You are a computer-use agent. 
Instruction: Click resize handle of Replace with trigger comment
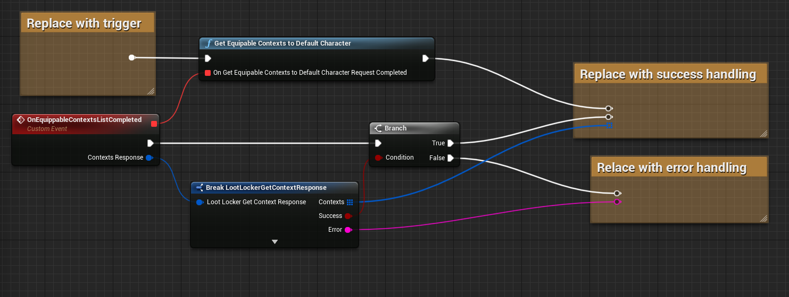click(x=151, y=91)
